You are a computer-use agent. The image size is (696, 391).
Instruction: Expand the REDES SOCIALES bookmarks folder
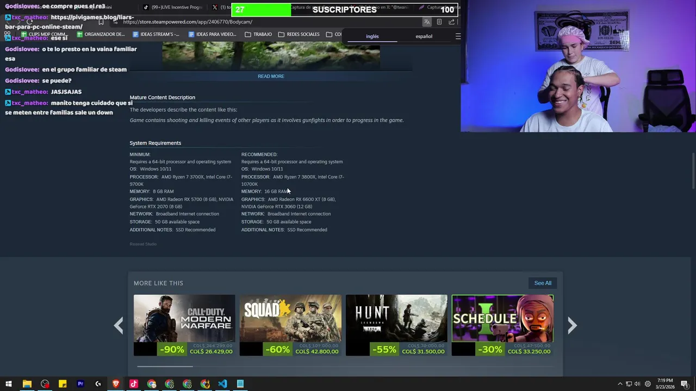pos(299,34)
